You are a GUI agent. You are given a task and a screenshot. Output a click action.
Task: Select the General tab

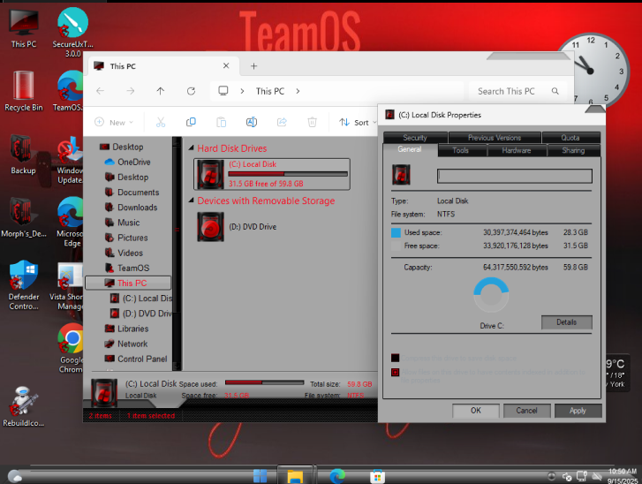[410, 149]
